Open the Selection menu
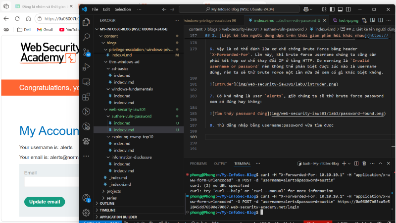The height and width of the screenshot is (223, 396). click(123, 9)
